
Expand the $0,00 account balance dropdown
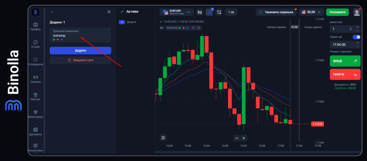(x=311, y=12)
